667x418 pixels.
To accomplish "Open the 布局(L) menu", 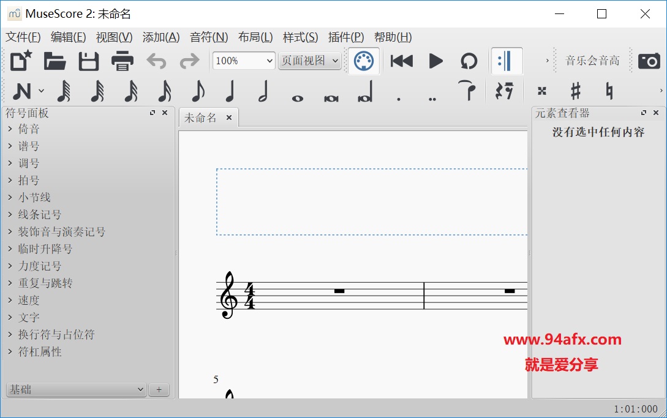I will (255, 37).
